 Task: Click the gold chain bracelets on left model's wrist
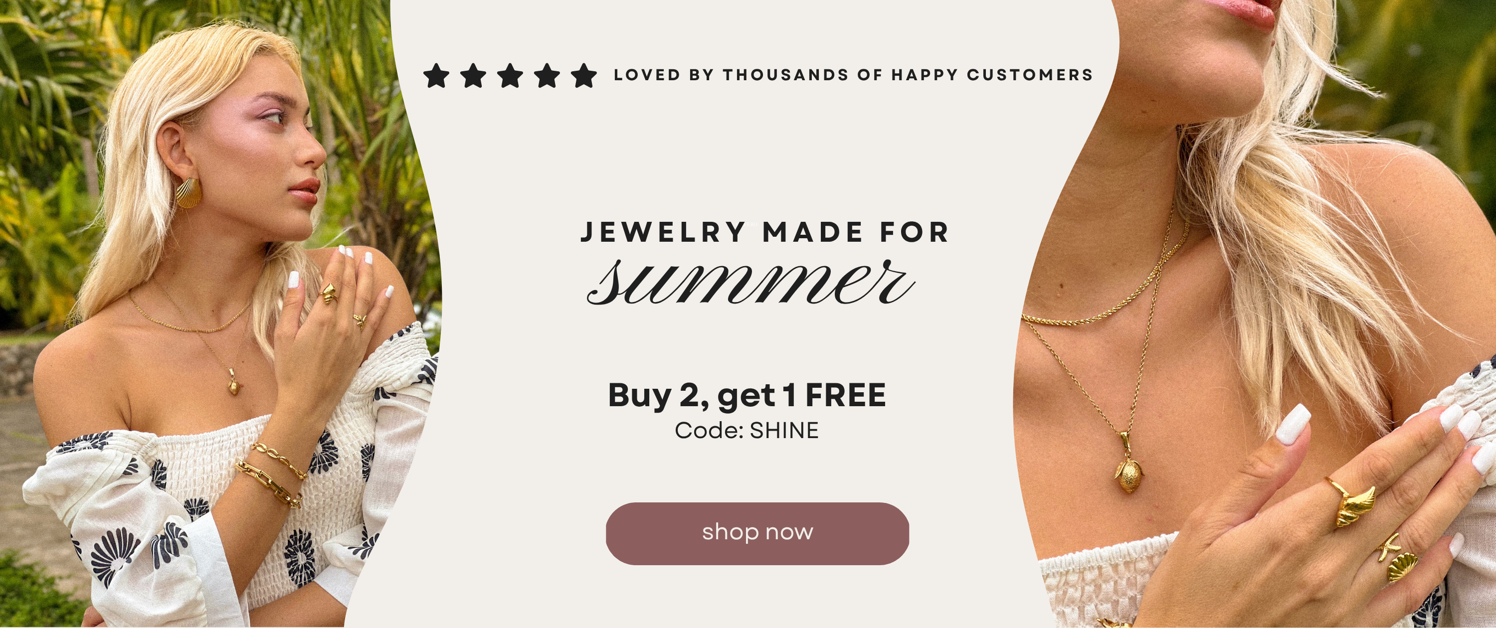(272, 475)
